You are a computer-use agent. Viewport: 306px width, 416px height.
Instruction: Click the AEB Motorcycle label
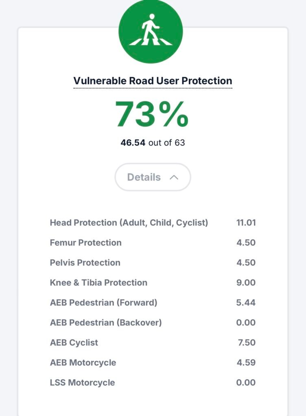click(83, 362)
